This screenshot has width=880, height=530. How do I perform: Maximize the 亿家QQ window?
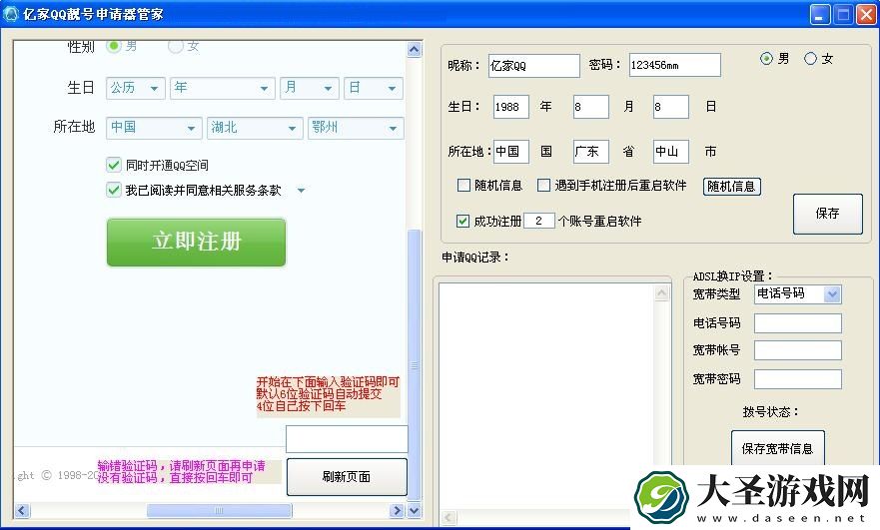(x=842, y=15)
